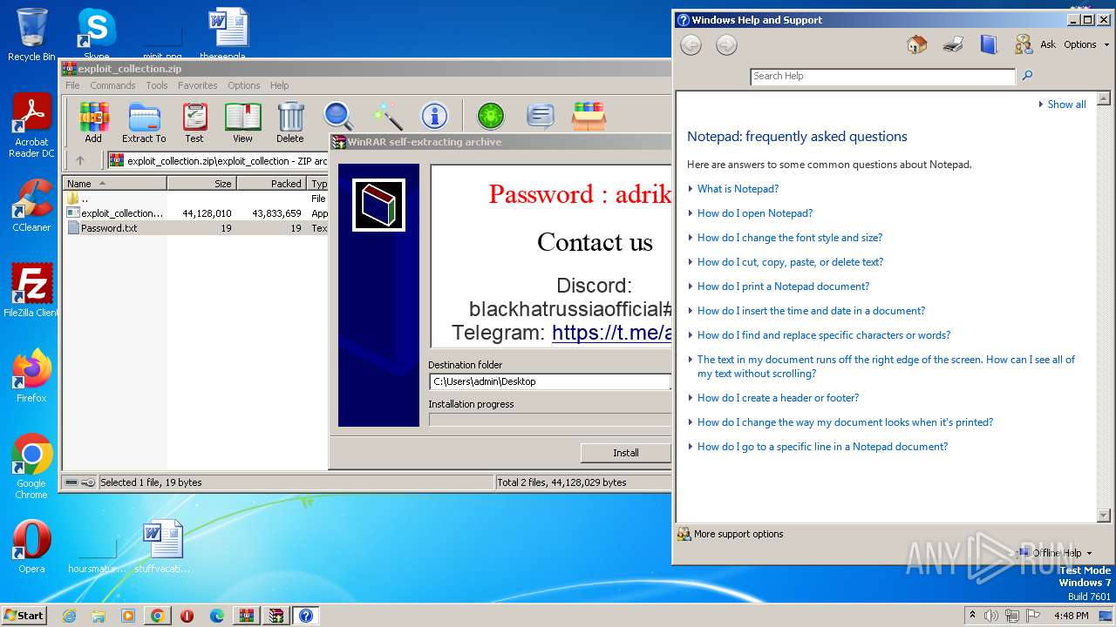
Task: Sort by the Packed column header
Action: (271, 184)
